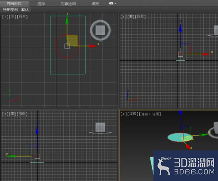Click the 上 face of the top viewport ViewCube
The width and height of the screenshot is (218, 181).
pyautogui.click(x=100, y=30)
